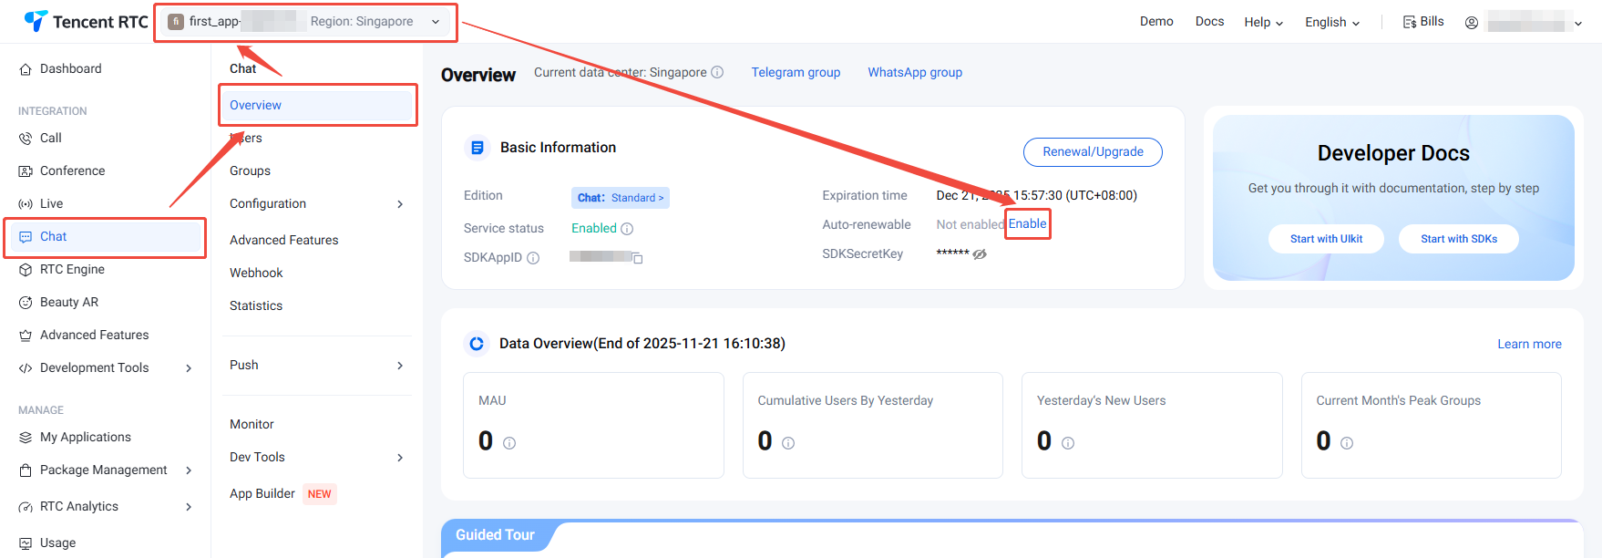Click the Basic Information document icon
This screenshot has width=1602, height=558.
point(477,148)
